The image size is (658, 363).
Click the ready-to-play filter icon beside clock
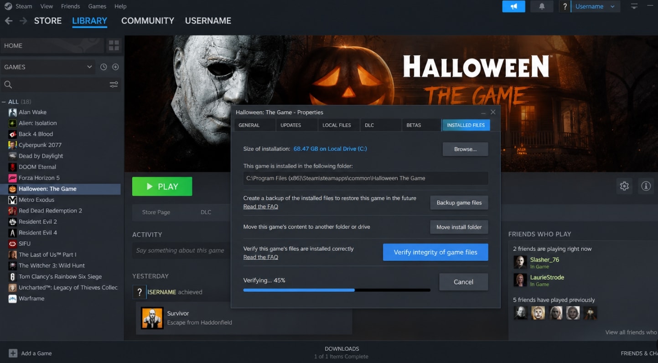(x=115, y=67)
